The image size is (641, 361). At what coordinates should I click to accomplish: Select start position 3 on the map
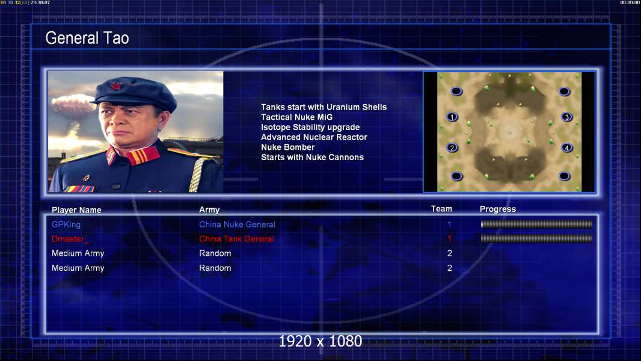pyautogui.click(x=566, y=117)
